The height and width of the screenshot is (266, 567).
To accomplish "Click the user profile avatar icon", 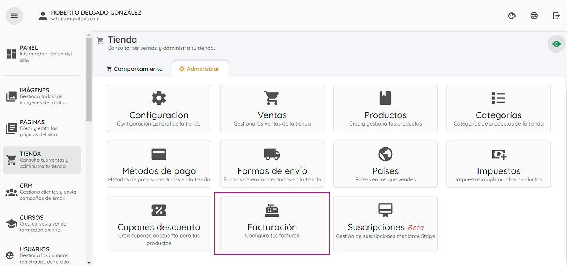I will pyautogui.click(x=43, y=16).
